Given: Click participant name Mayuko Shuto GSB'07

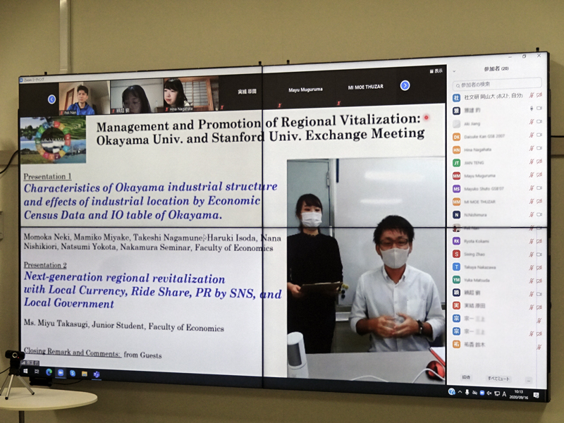Looking at the screenshot, I should point(484,189).
